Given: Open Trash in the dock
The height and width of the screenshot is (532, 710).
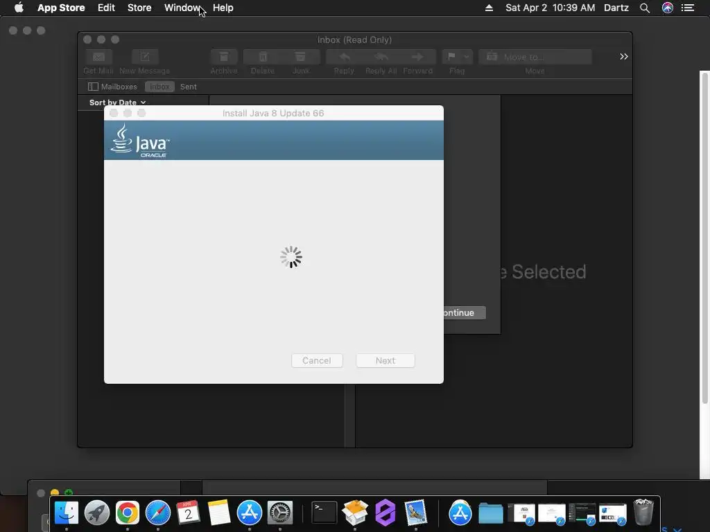Looking at the screenshot, I should [643, 513].
